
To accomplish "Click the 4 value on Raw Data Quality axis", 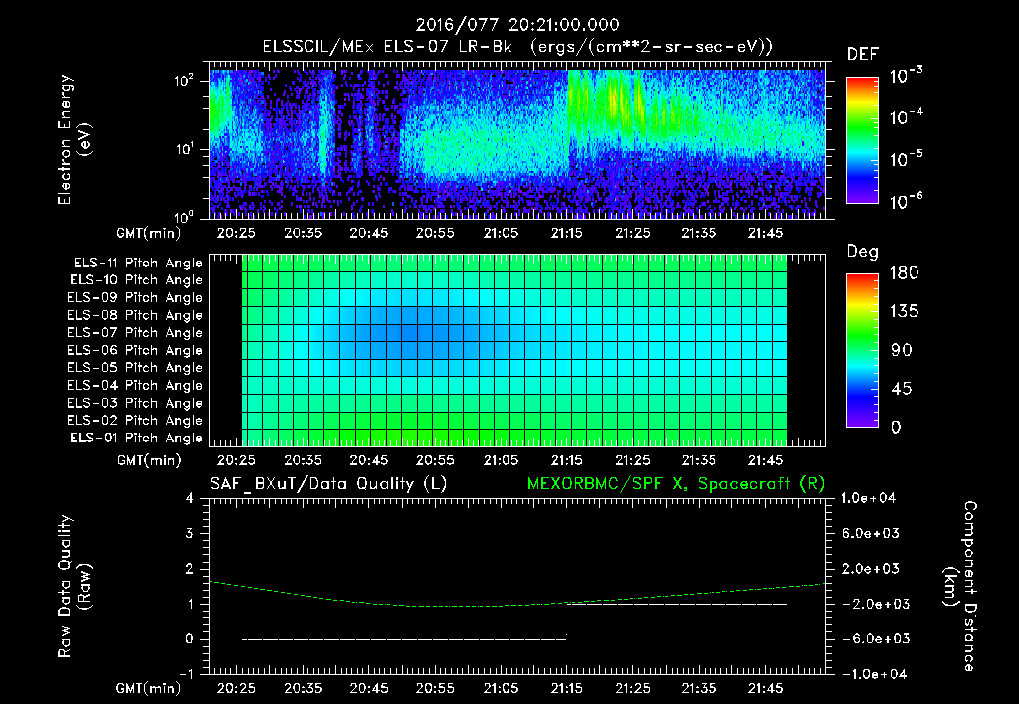I will (x=190, y=499).
